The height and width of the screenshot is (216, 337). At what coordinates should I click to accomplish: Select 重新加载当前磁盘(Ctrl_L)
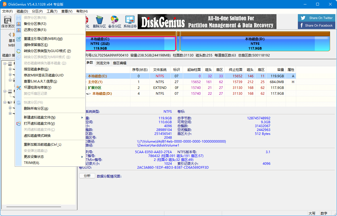click(50, 145)
